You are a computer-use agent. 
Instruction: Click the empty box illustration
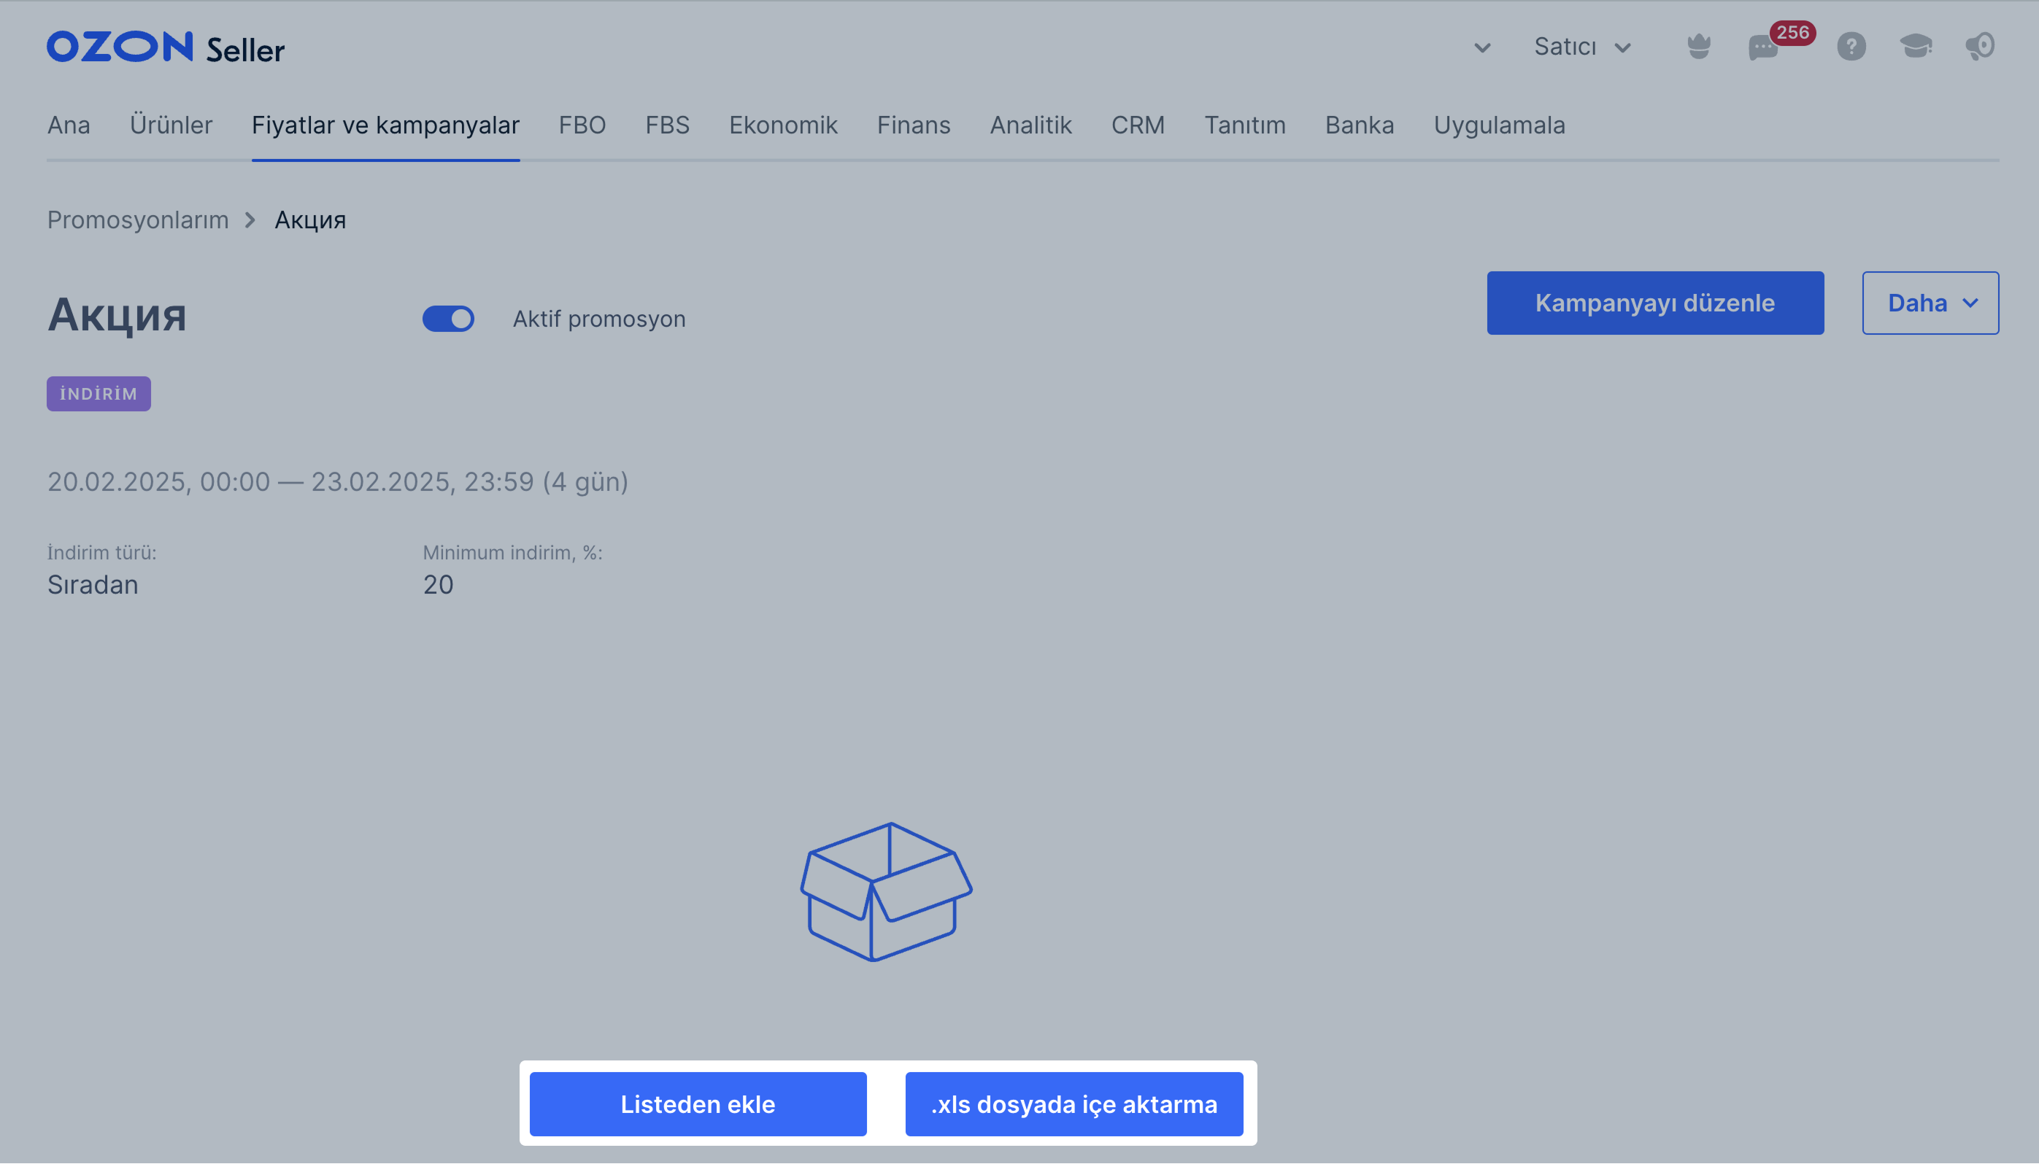coord(886,891)
